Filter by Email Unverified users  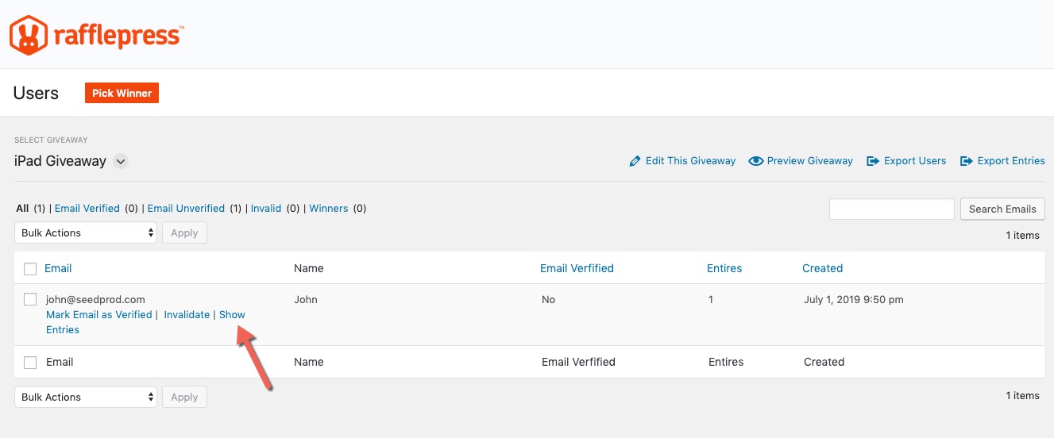pos(186,209)
